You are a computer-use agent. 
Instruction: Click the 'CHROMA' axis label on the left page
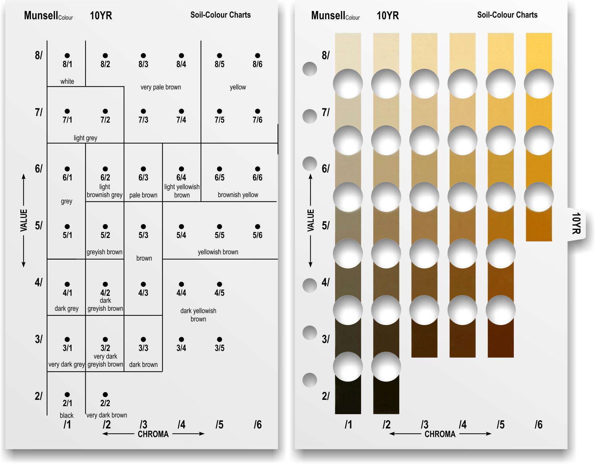pos(153,434)
